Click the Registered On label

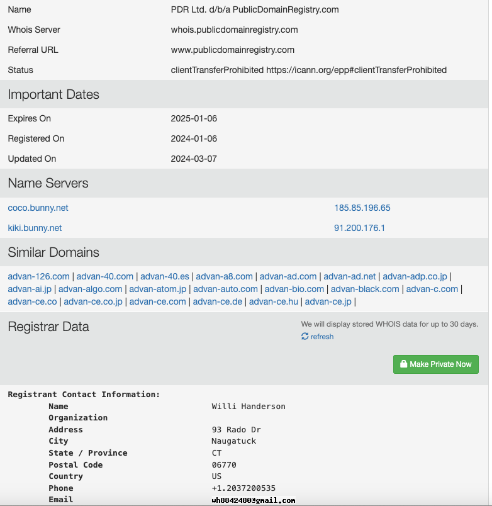[36, 138]
